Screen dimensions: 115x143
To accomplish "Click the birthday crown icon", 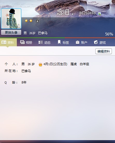I will click(40, 64).
